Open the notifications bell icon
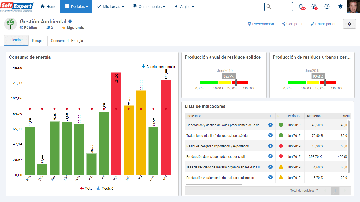 pos(301,7)
